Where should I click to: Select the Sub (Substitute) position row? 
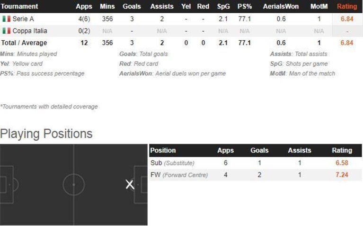pos(256,163)
